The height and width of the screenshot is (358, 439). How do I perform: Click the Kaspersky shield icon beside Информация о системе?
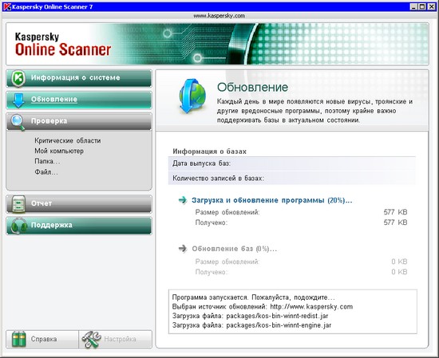click(x=18, y=78)
